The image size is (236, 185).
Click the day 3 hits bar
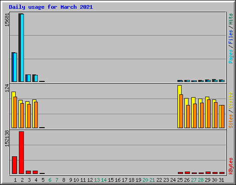click(x=26, y=78)
